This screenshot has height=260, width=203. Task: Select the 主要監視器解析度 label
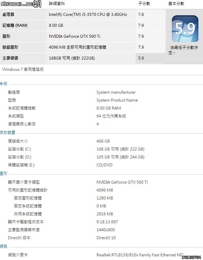pos(24,230)
